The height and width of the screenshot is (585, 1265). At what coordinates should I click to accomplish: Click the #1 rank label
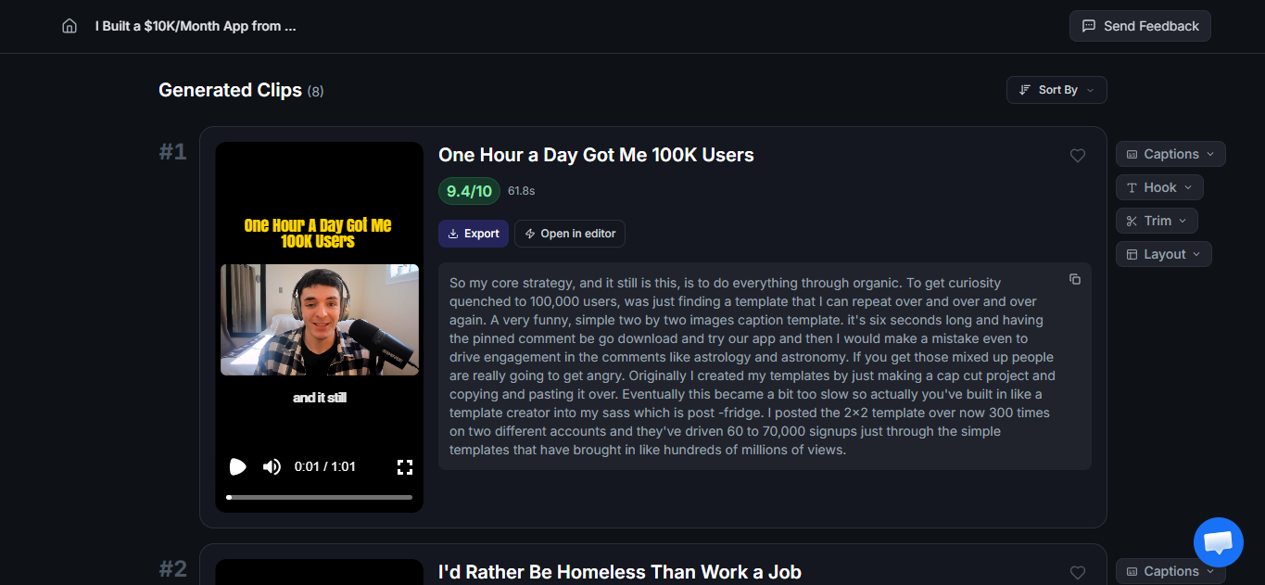(x=172, y=152)
